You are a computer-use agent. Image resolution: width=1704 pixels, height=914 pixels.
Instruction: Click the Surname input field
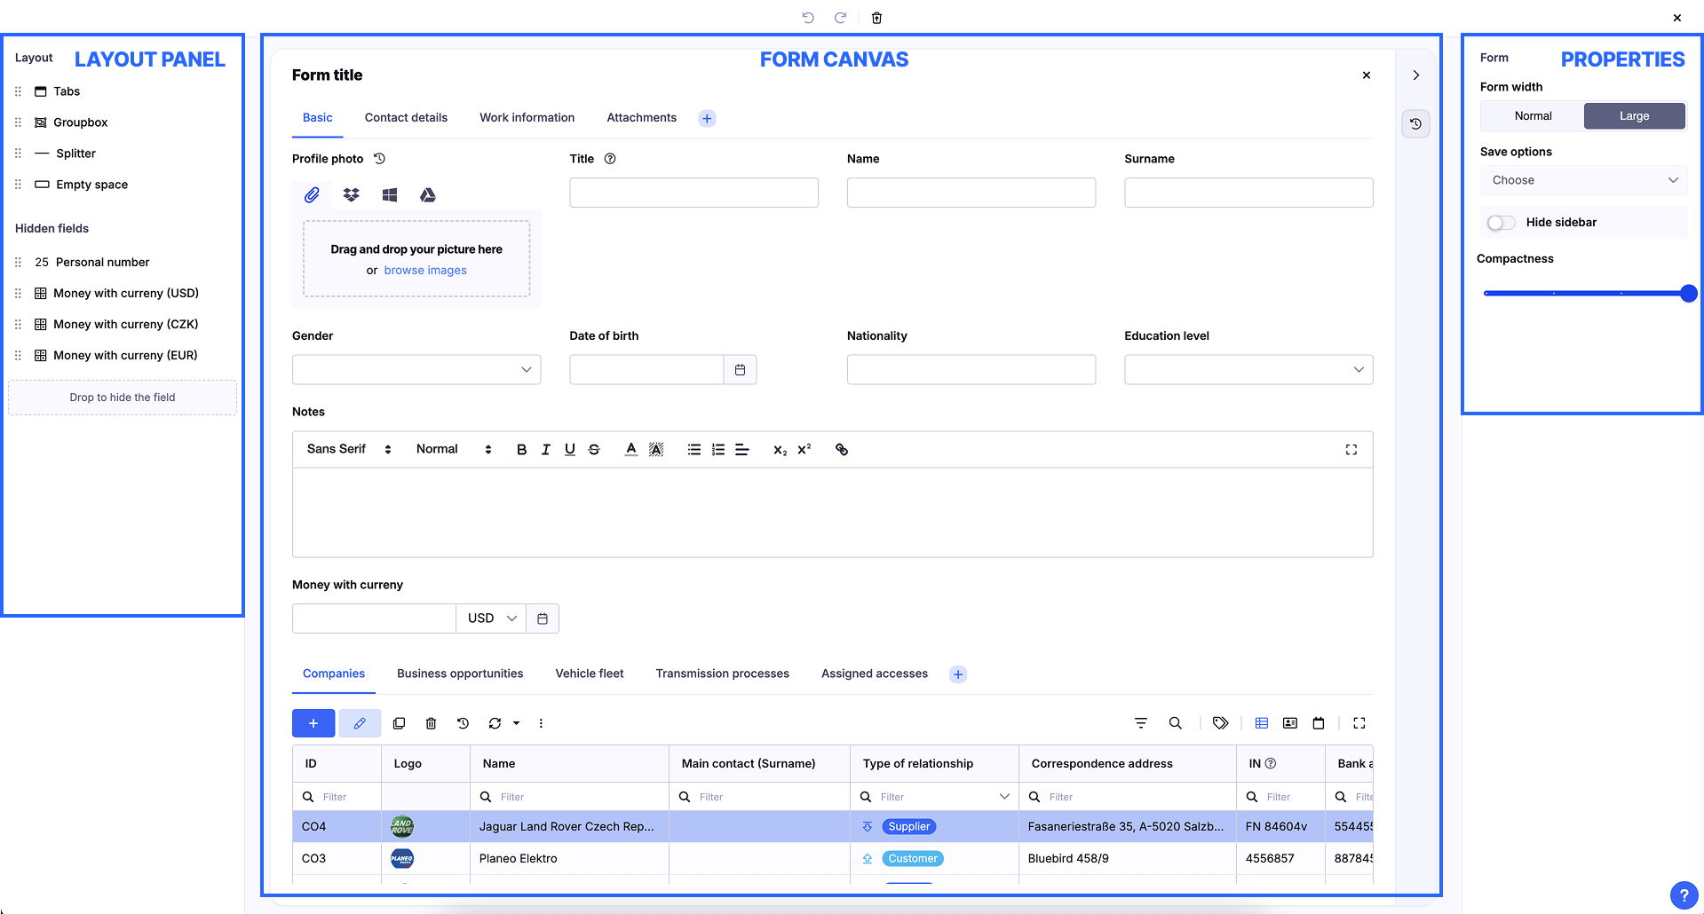coord(1248,193)
